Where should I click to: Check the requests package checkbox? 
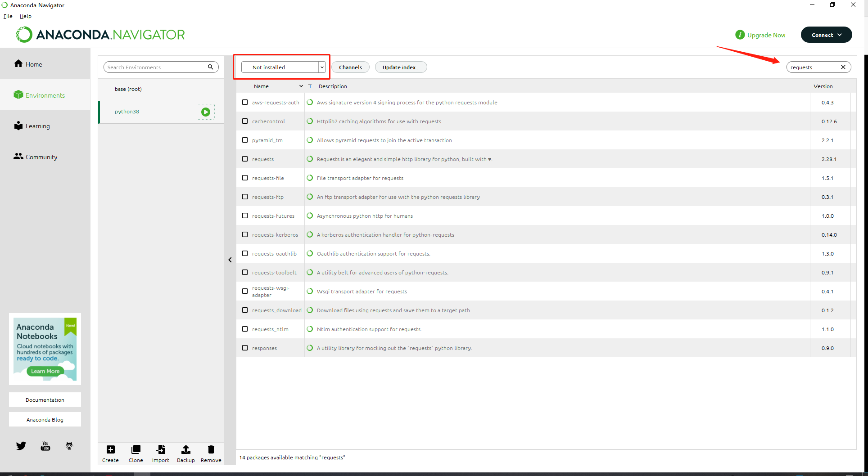click(x=245, y=159)
